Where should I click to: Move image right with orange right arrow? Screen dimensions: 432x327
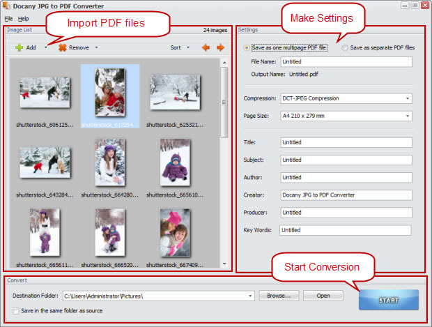[x=220, y=48]
